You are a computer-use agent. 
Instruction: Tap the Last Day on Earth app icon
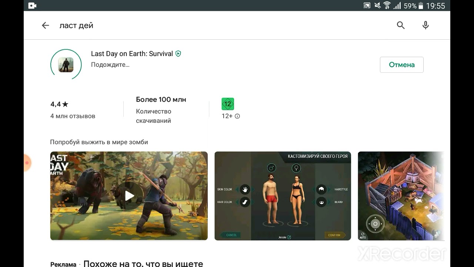pyautogui.click(x=66, y=65)
